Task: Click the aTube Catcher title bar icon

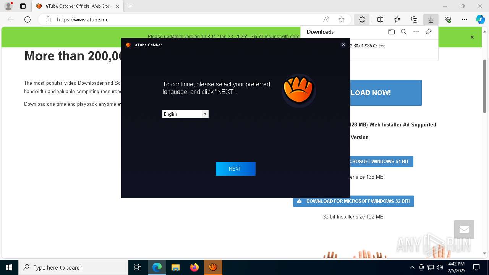Action: click(128, 45)
